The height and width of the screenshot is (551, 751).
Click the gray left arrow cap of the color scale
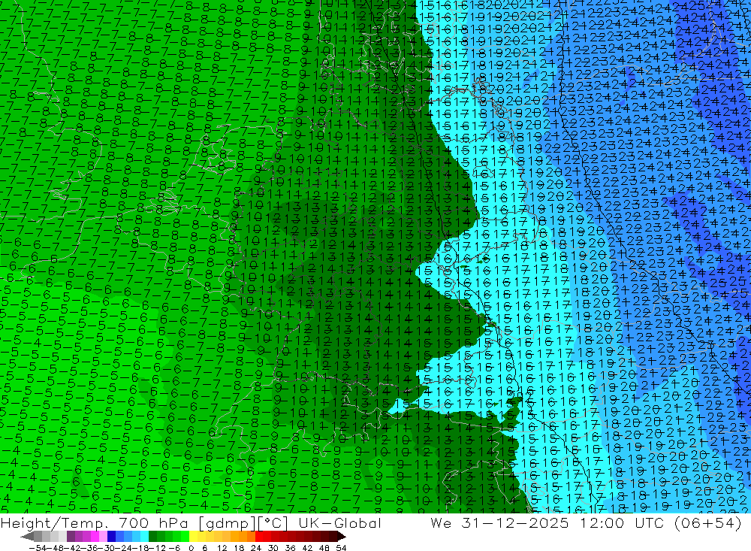(27, 537)
